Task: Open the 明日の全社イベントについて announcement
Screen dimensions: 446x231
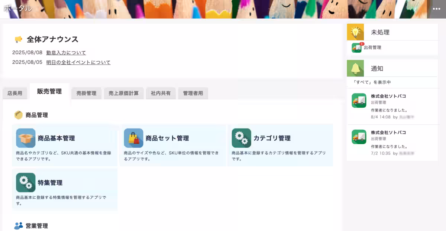Action: [x=78, y=62]
